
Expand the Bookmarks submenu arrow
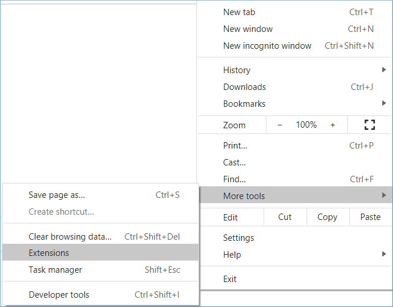(x=384, y=103)
